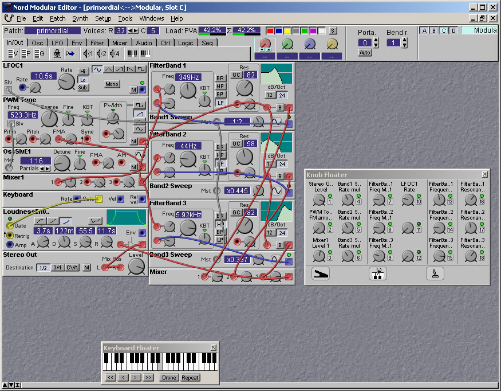Screen dimensions: 501x391
Task: Add the 2 Outputs speaker module
Action: [101, 54]
